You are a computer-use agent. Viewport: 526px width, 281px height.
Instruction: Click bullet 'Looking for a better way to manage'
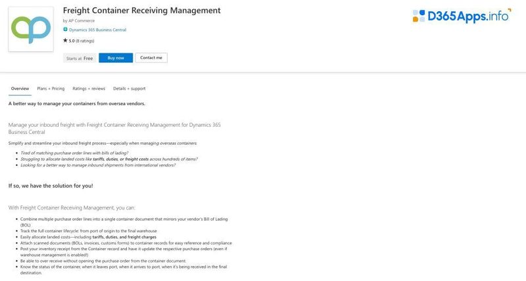coord(98,165)
